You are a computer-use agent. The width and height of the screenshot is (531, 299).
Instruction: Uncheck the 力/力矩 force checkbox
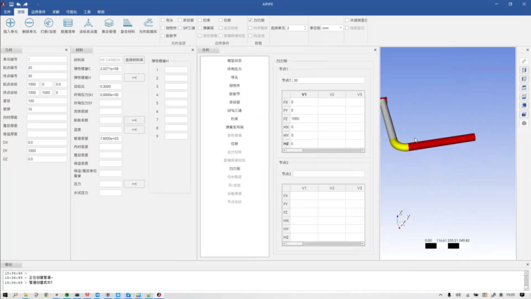(250, 20)
